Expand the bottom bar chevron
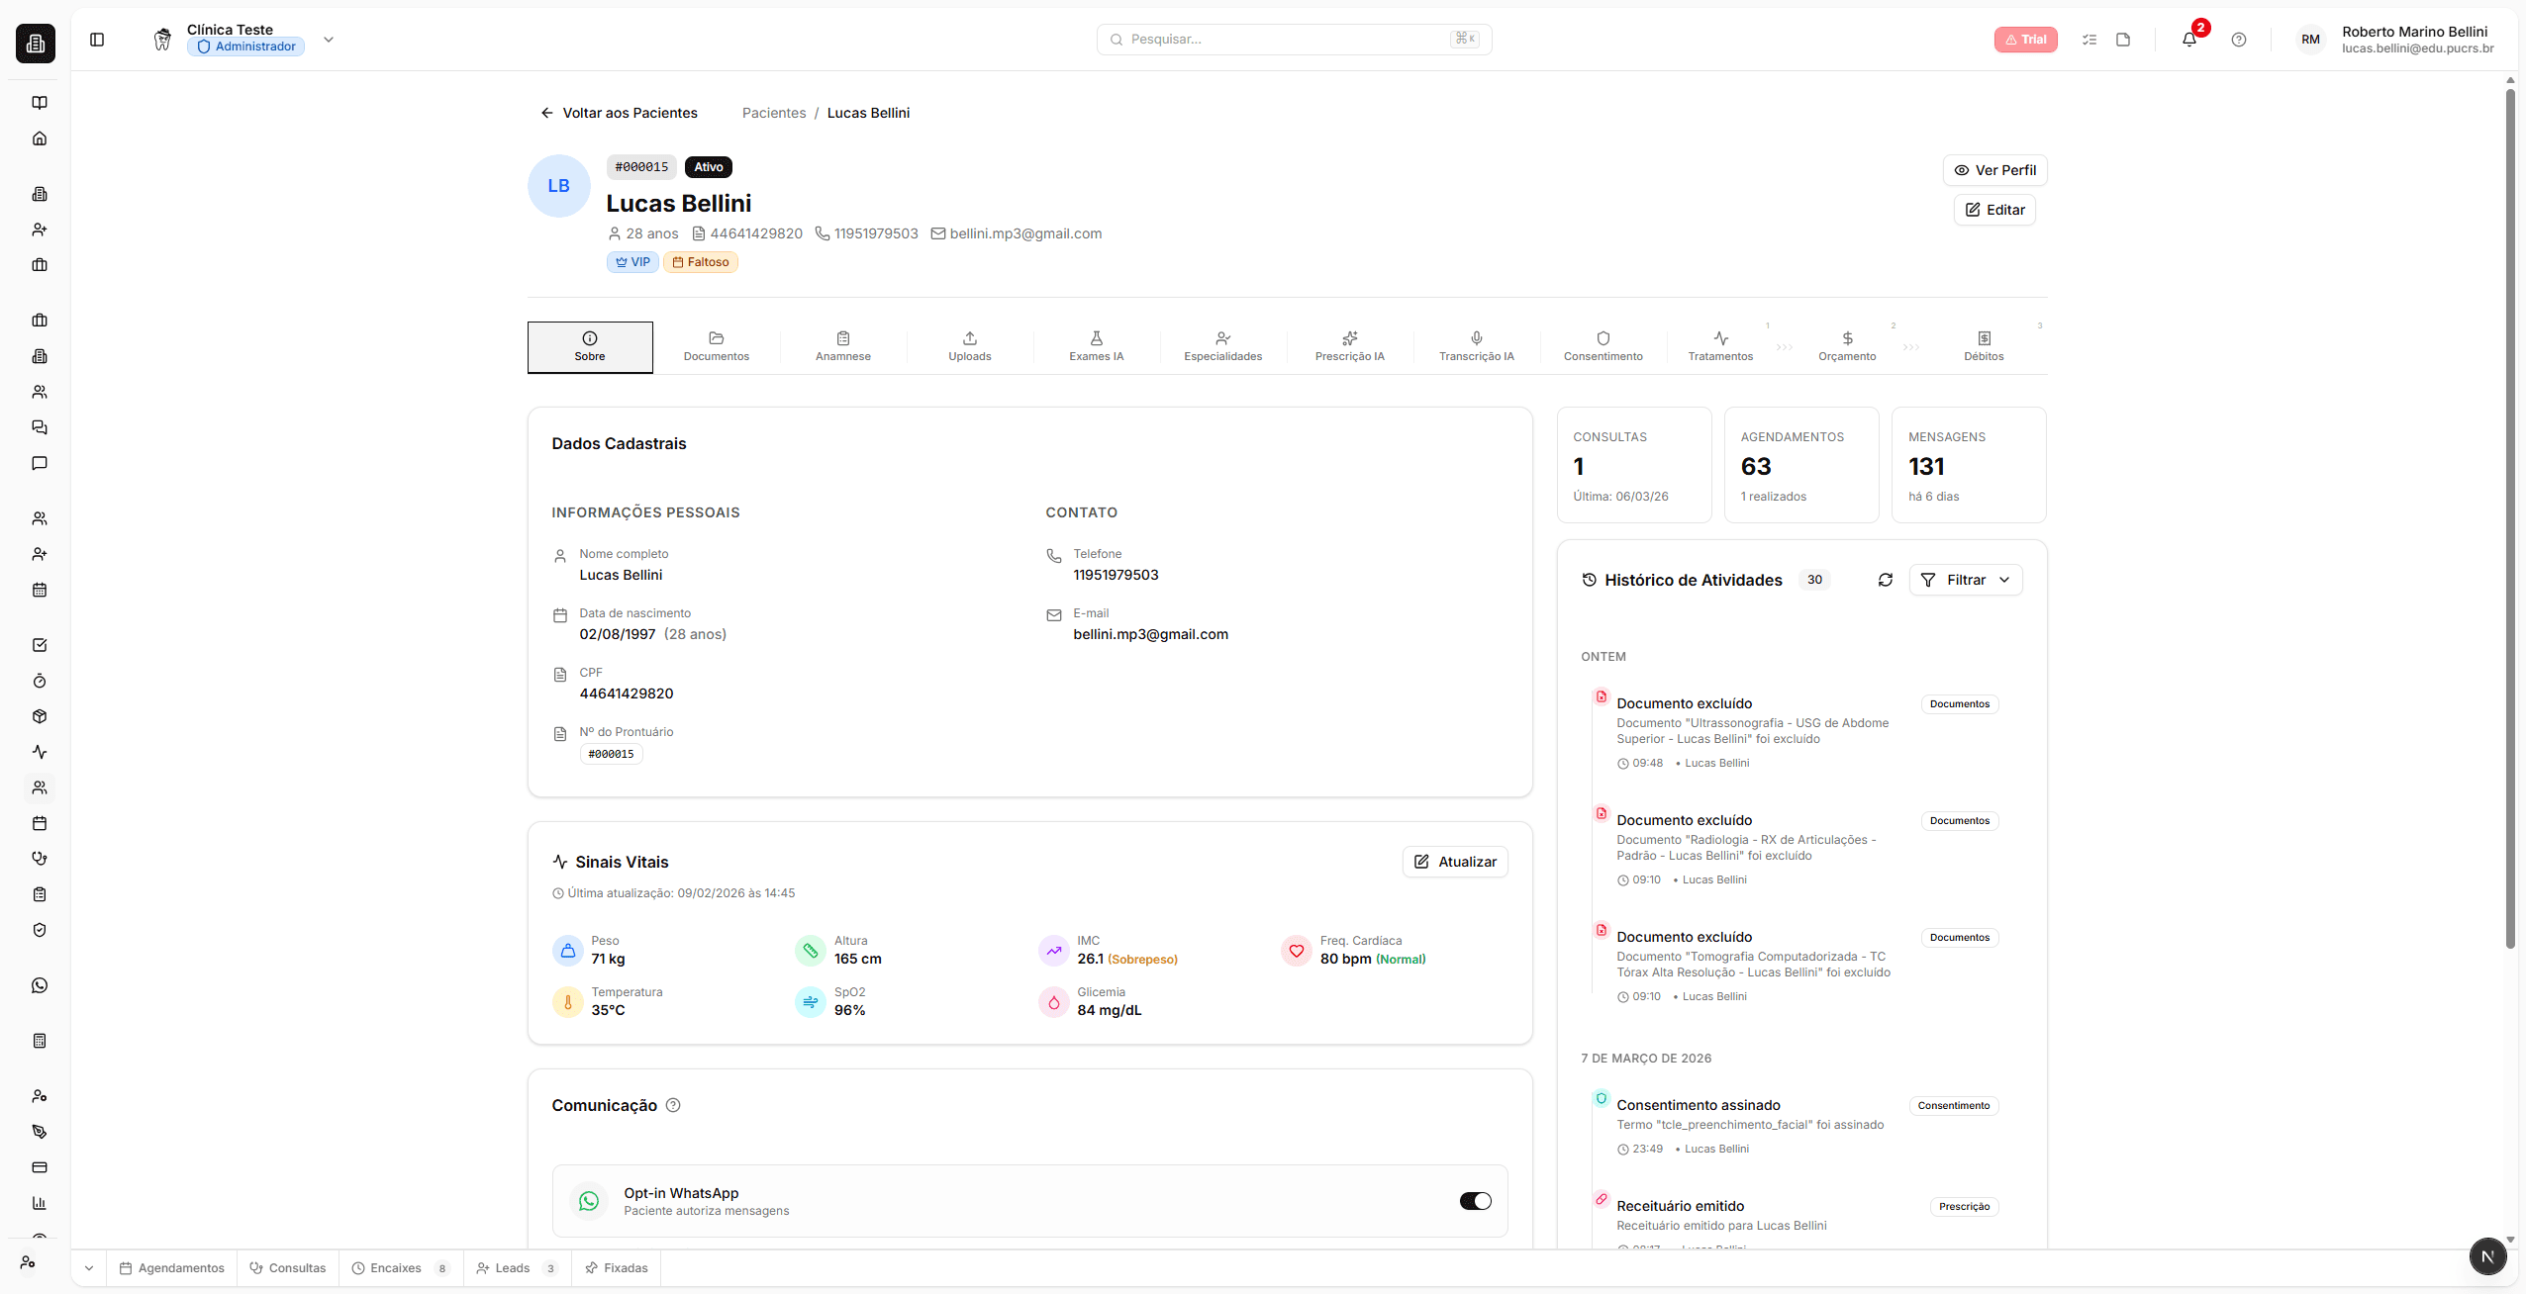This screenshot has width=2526, height=1294. tap(89, 1268)
